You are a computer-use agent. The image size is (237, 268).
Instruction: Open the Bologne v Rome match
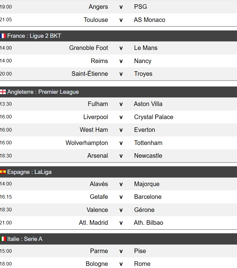coord(121,264)
